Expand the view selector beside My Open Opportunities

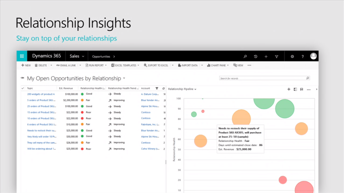click(x=124, y=78)
